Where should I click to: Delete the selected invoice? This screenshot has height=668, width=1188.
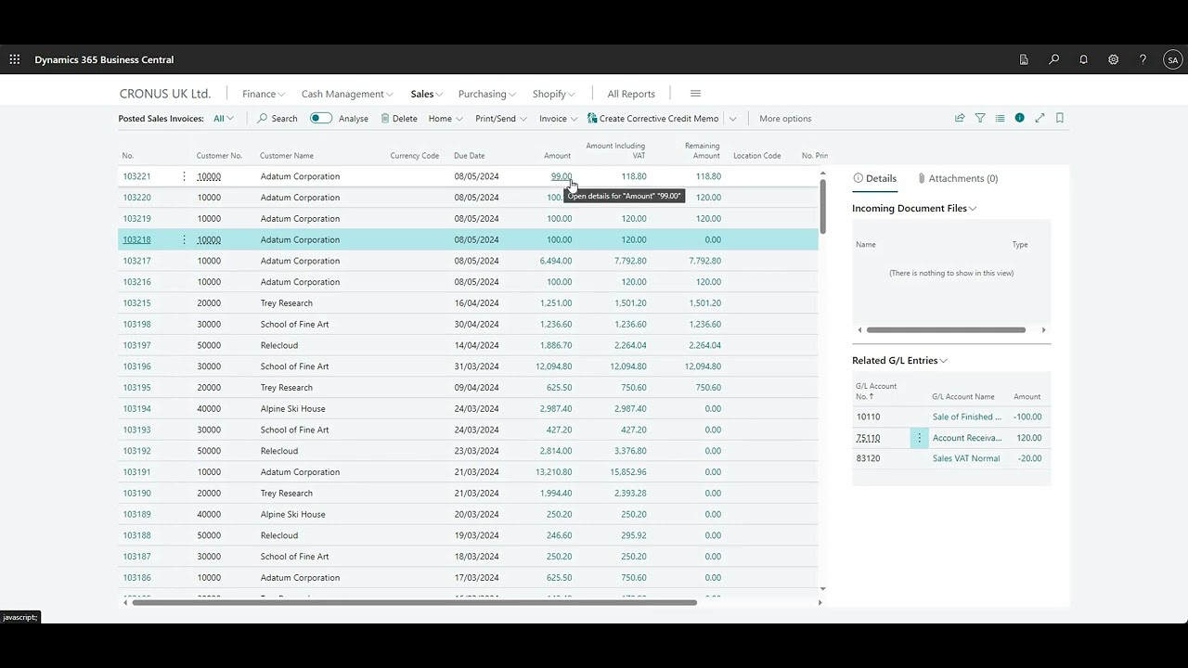pyautogui.click(x=399, y=119)
